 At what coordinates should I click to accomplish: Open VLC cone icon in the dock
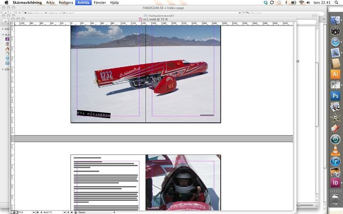pos(335,150)
